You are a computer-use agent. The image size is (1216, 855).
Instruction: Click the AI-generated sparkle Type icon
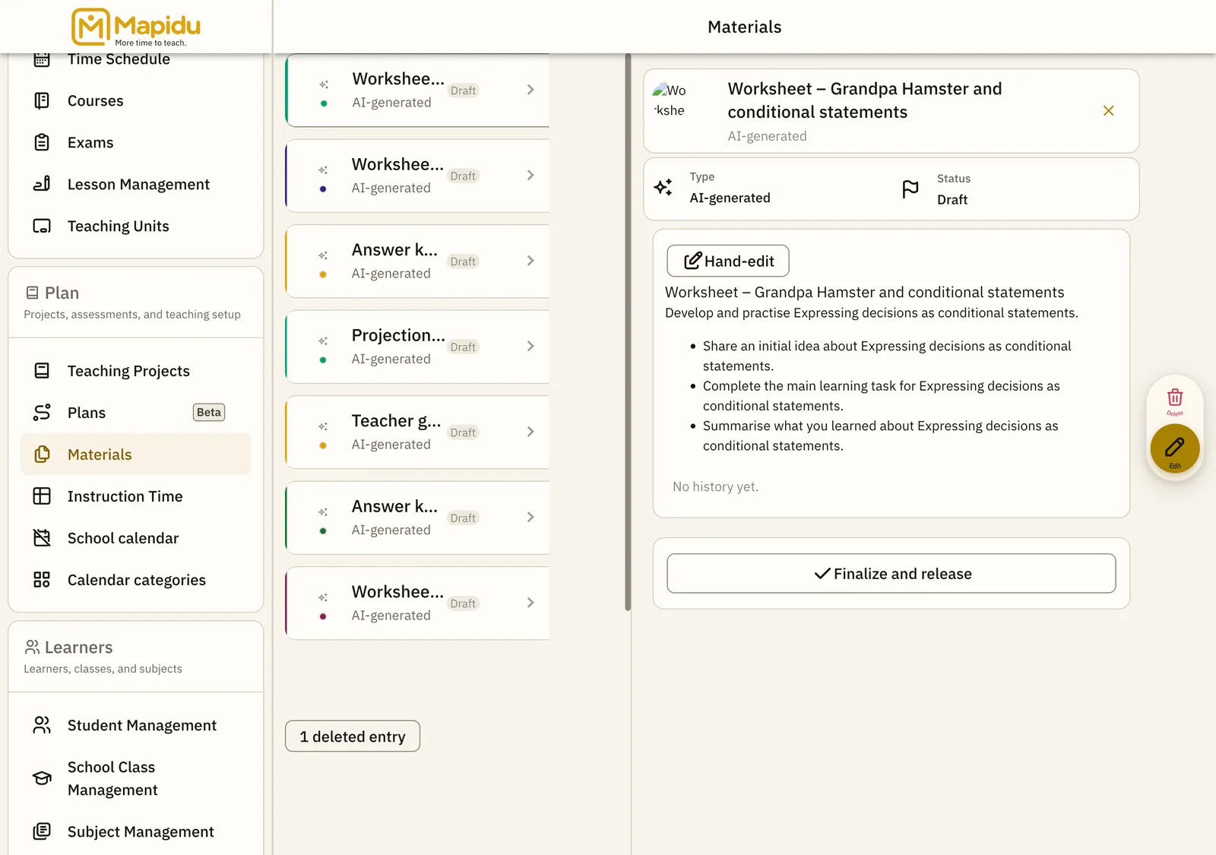point(663,187)
